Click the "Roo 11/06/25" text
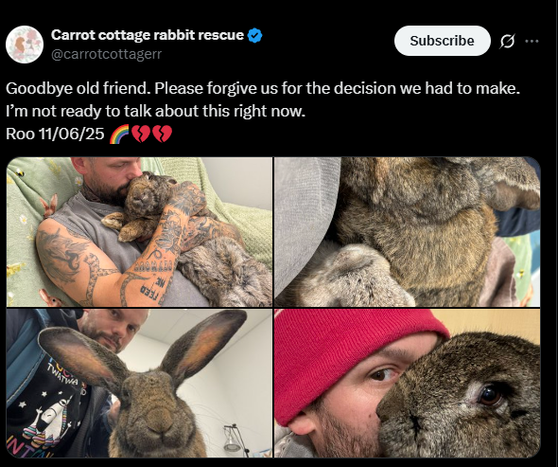This screenshot has height=467, width=558. 55,135
